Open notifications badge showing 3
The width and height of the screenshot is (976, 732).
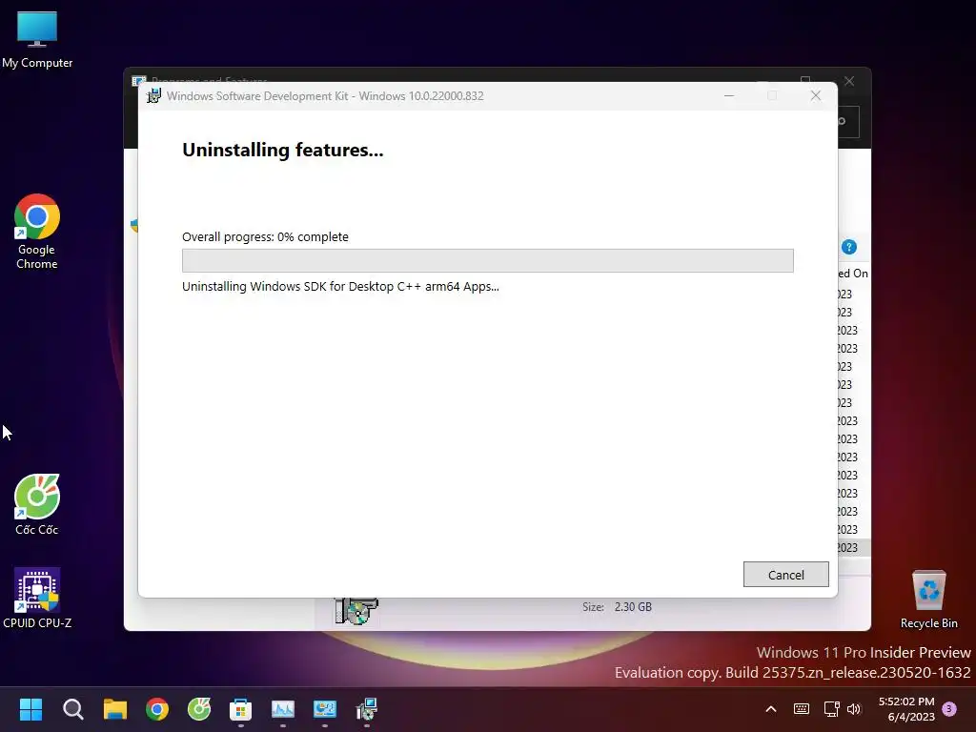(x=949, y=709)
